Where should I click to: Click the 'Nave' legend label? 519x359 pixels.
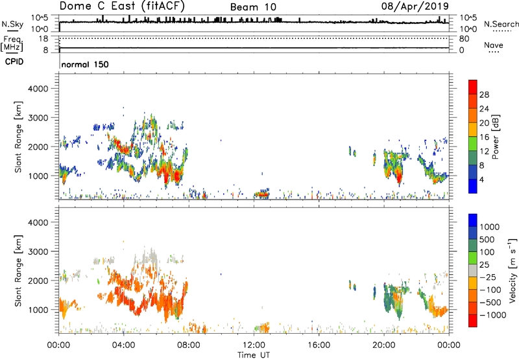point(494,45)
